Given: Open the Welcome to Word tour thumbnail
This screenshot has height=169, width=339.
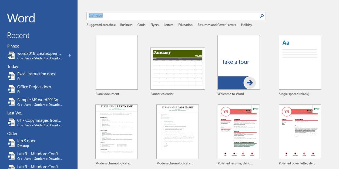Looking at the screenshot, I should coord(239,62).
